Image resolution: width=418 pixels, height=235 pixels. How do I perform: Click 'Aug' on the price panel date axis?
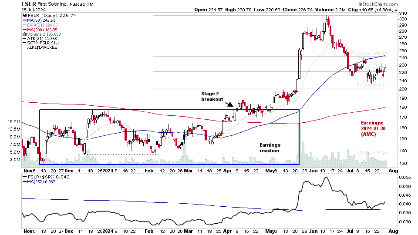click(393, 171)
